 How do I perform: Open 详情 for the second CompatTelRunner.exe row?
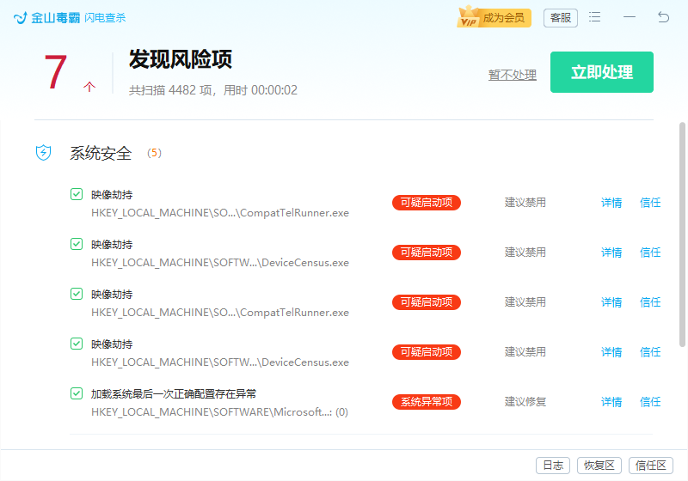611,302
